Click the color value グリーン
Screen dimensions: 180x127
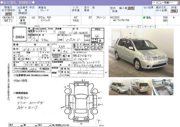pyautogui.click(x=101, y=17)
